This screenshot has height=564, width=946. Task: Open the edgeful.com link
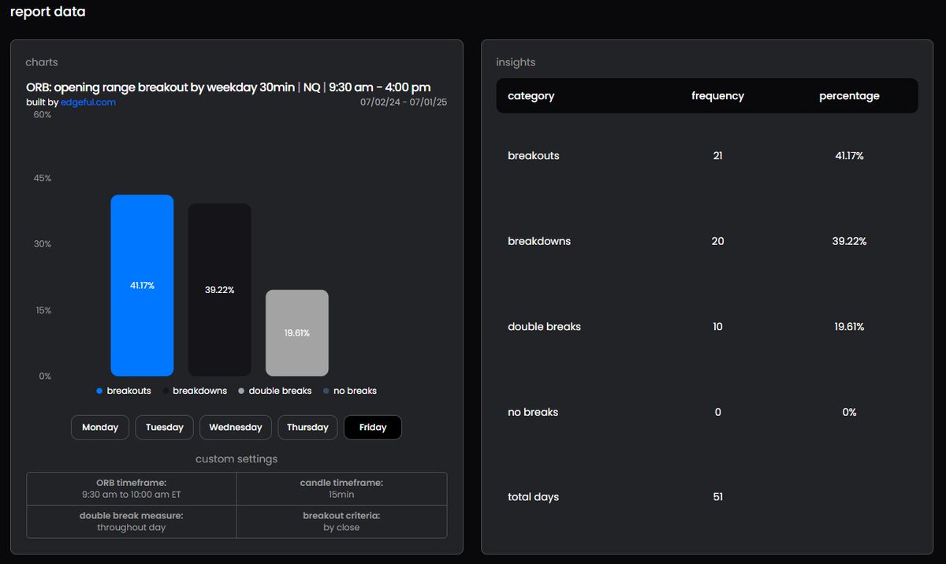pos(88,102)
